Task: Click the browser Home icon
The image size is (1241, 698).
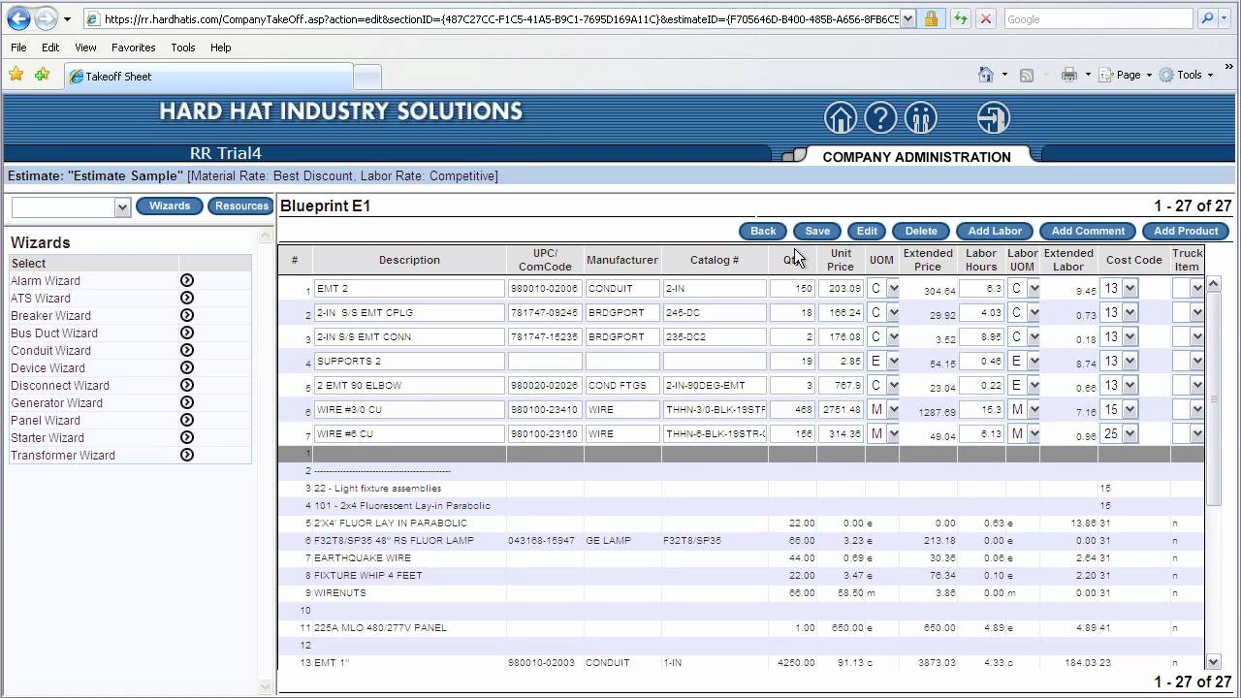Action: tap(986, 75)
